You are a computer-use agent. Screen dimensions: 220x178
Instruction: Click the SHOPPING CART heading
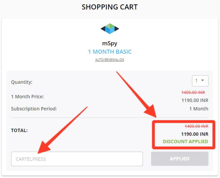coord(110,7)
